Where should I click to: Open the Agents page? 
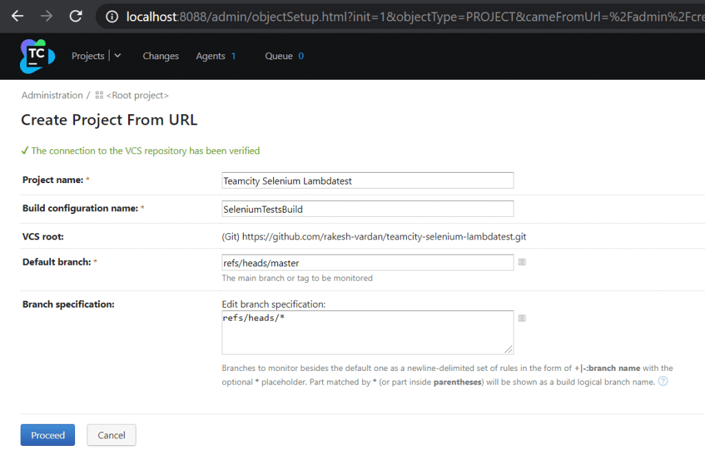pos(211,56)
